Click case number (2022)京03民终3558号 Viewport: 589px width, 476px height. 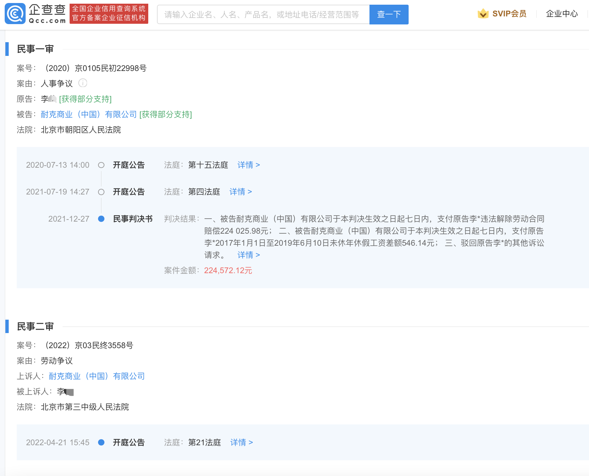pyautogui.click(x=87, y=345)
